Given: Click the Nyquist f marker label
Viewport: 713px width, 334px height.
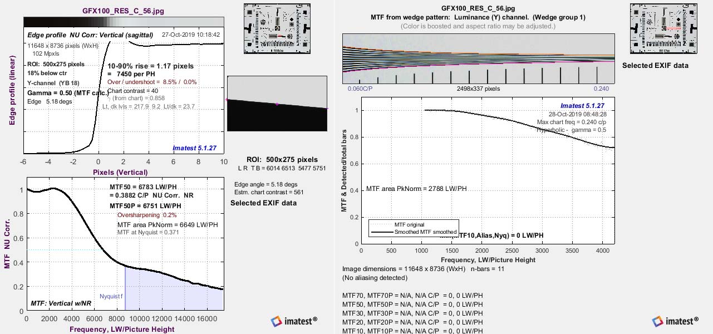Looking at the screenshot, I should coord(111,297).
